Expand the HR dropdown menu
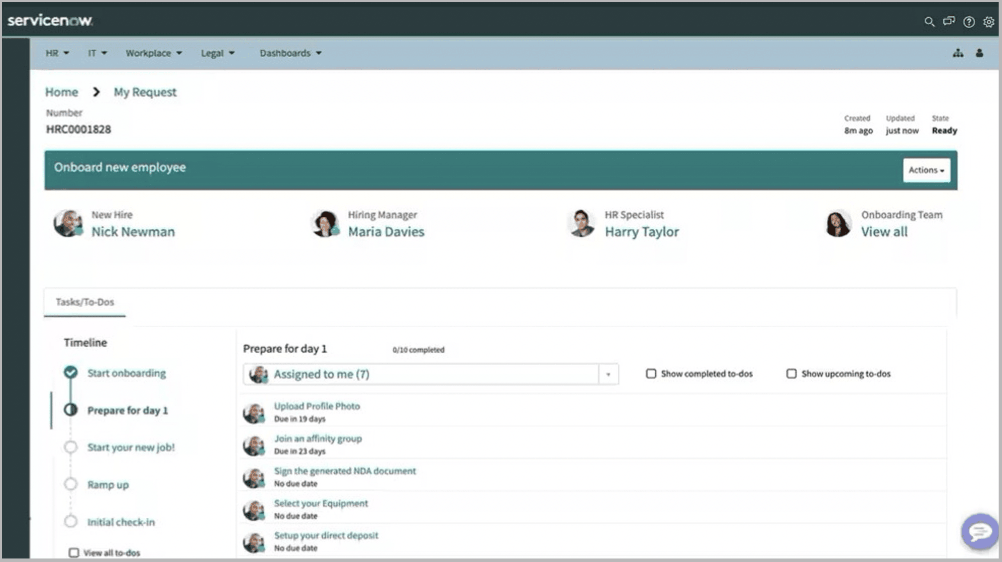The width and height of the screenshot is (1002, 562). coord(56,53)
